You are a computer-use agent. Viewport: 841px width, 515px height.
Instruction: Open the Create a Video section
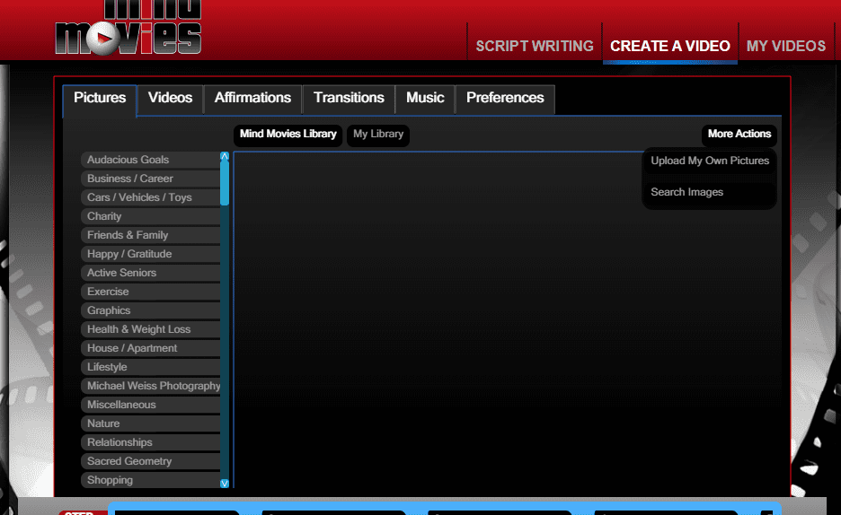tap(670, 46)
